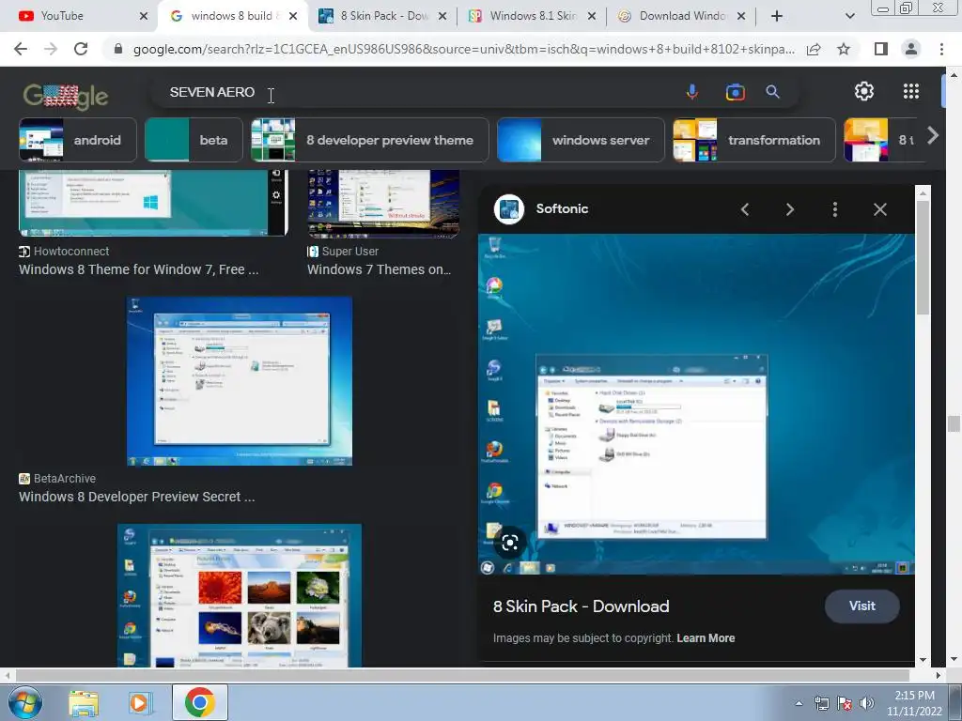The image size is (962, 721).
Task: Visit the Softonic page
Action: (x=862, y=606)
